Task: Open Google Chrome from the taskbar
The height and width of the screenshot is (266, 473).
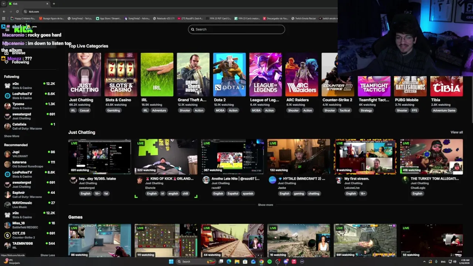Action: point(261,262)
